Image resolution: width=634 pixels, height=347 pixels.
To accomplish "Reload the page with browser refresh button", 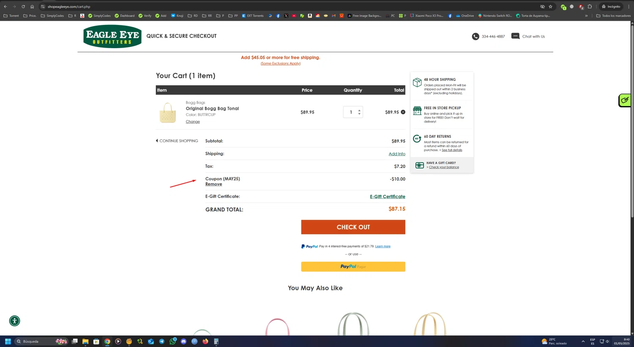I will coord(23,7).
